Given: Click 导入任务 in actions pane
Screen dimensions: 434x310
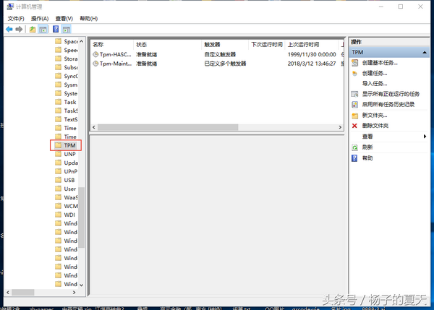Looking at the screenshot, I should tap(375, 84).
